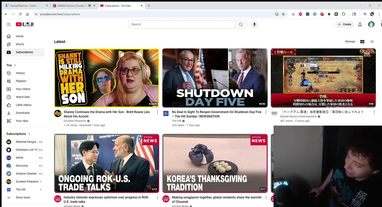Open Playlists in the sidebar

(24, 81)
